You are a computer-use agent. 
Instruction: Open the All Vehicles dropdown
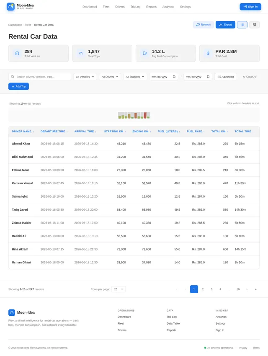click(x=85, y=77)
